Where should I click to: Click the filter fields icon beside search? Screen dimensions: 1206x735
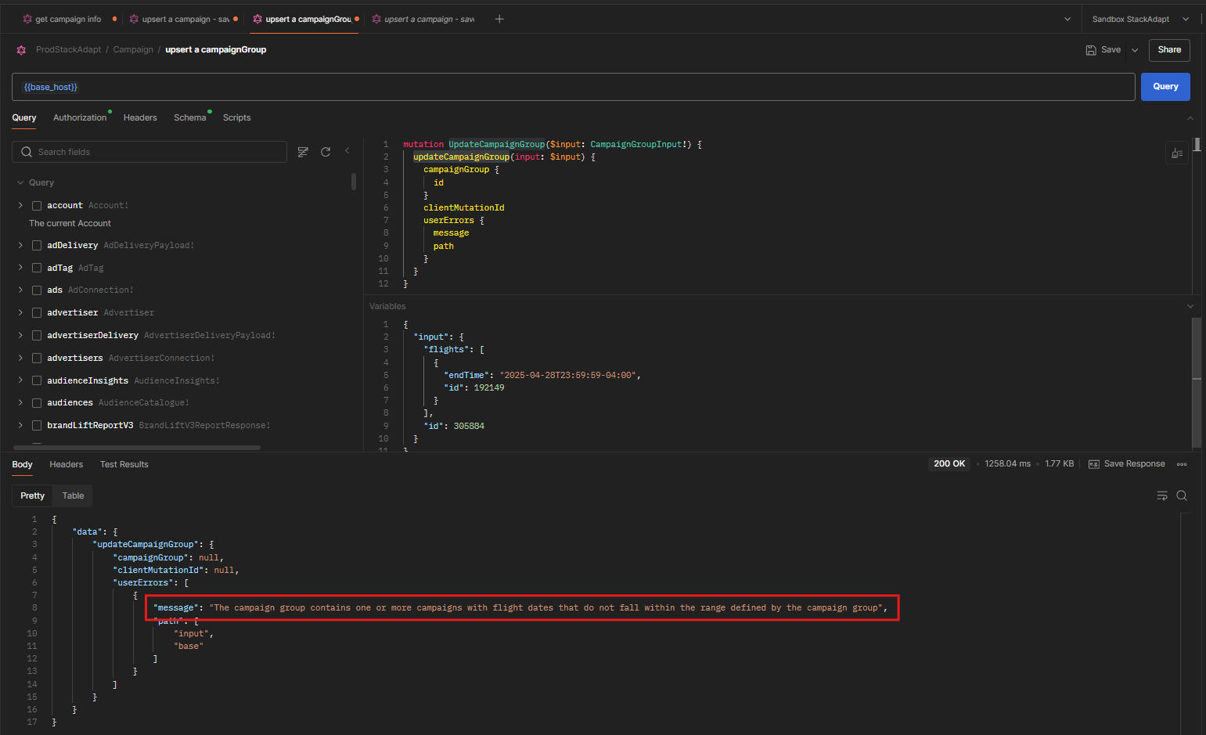tap(303, 152)
